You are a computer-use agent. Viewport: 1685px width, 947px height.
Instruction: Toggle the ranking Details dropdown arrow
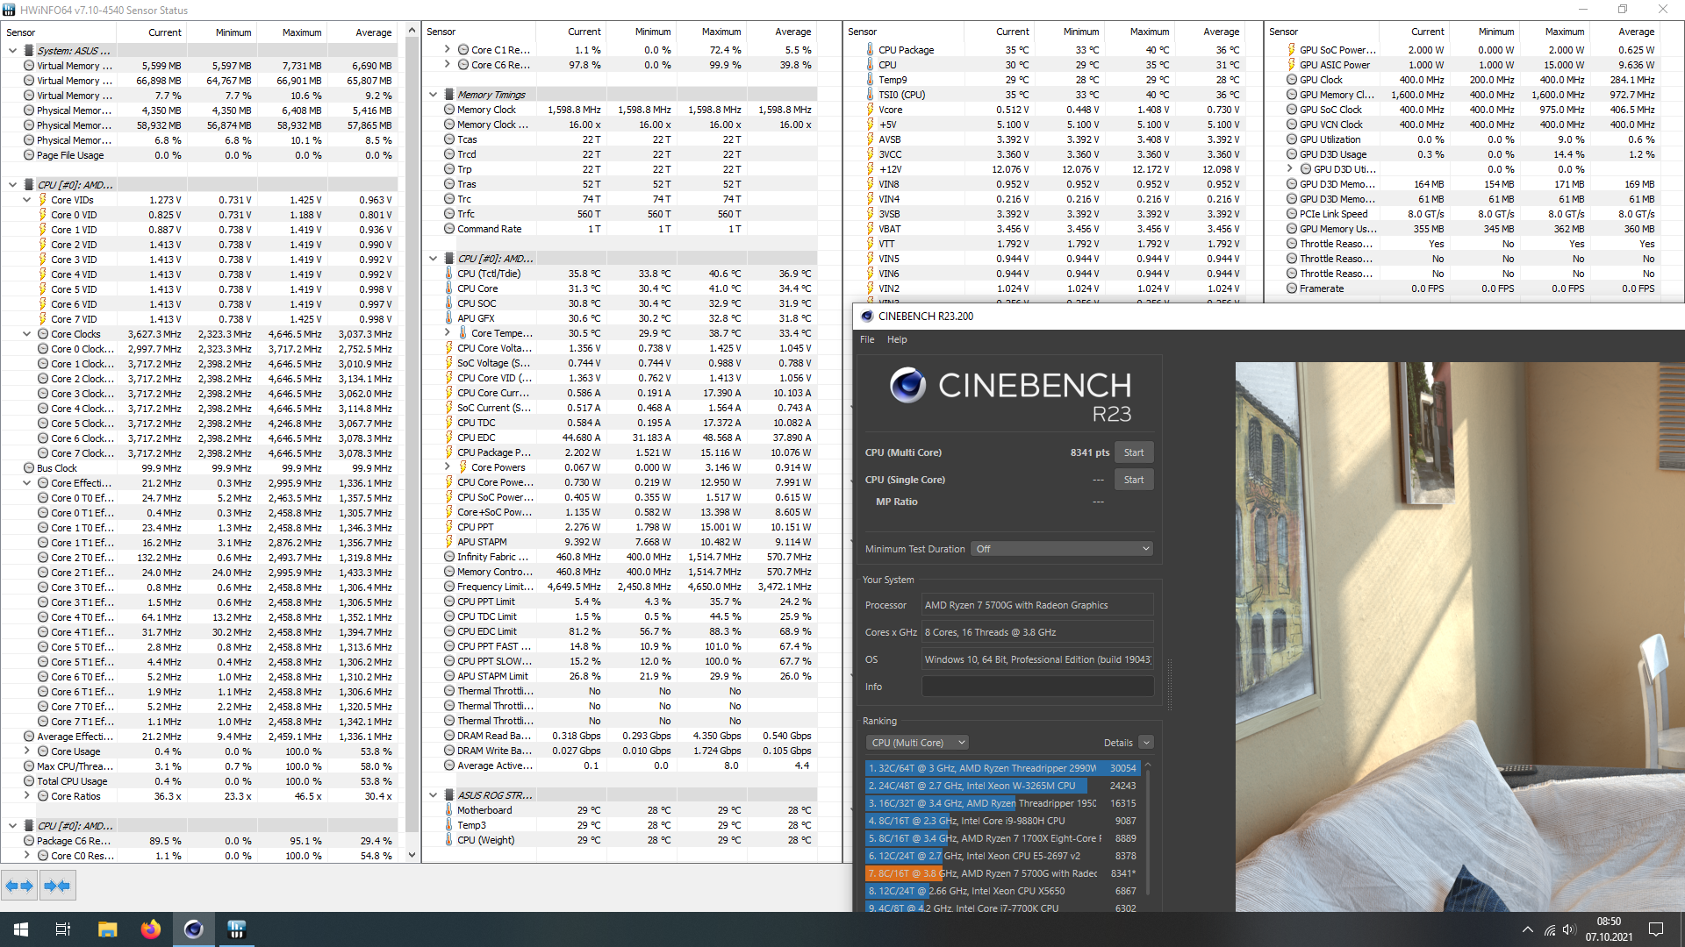click(x=1145, y=743)
